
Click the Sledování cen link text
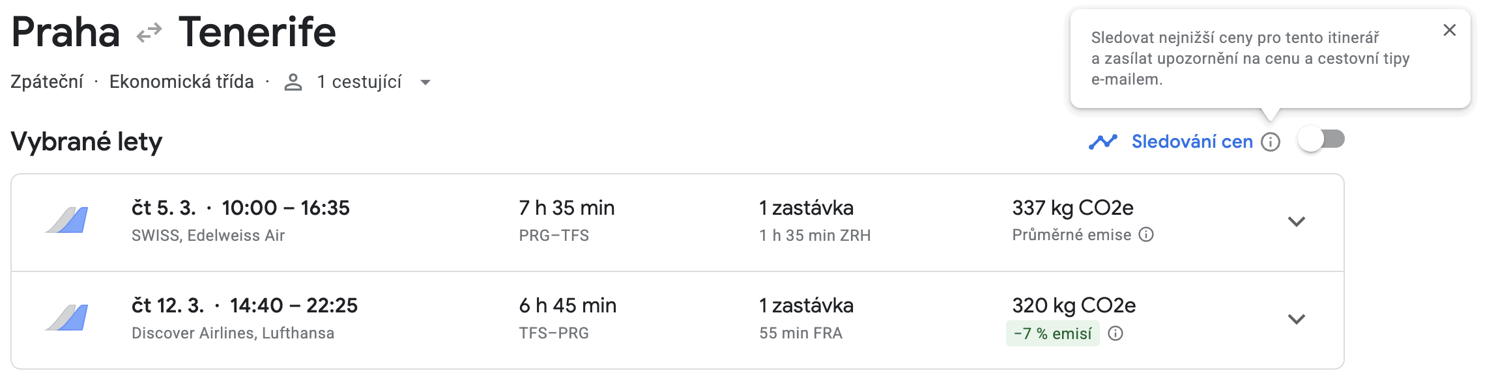1192,142
